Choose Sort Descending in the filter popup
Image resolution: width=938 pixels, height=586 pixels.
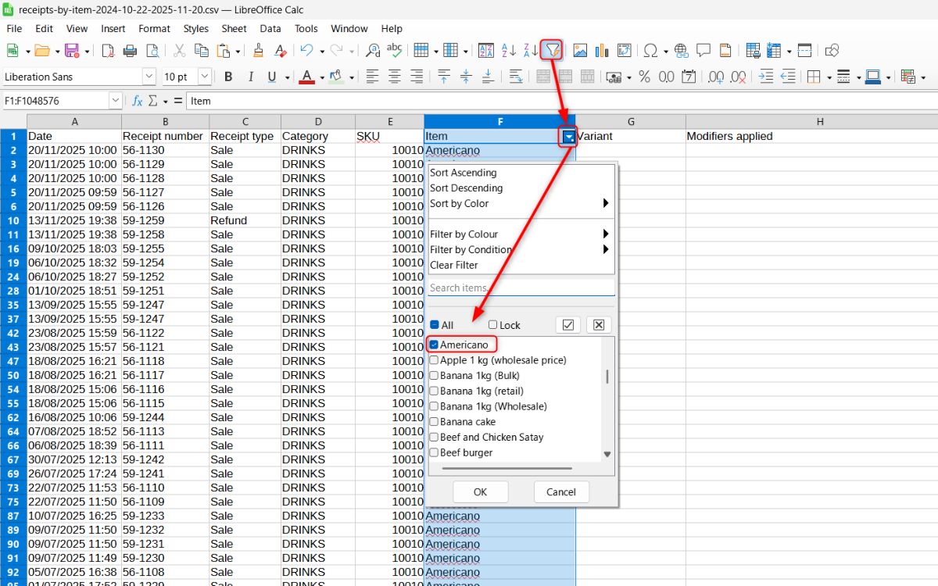pyautogui.click(x=467, y=188)
